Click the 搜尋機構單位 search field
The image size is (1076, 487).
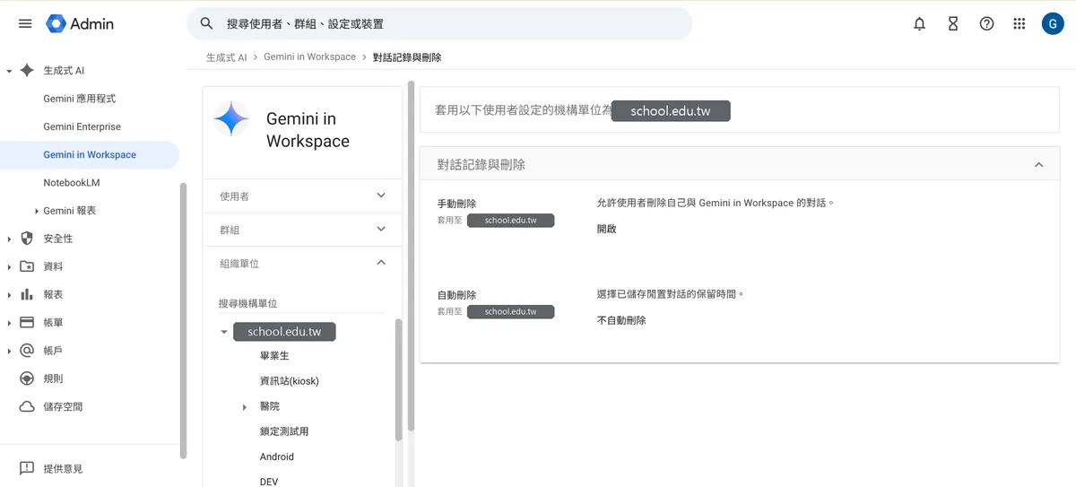coord(300,304)
